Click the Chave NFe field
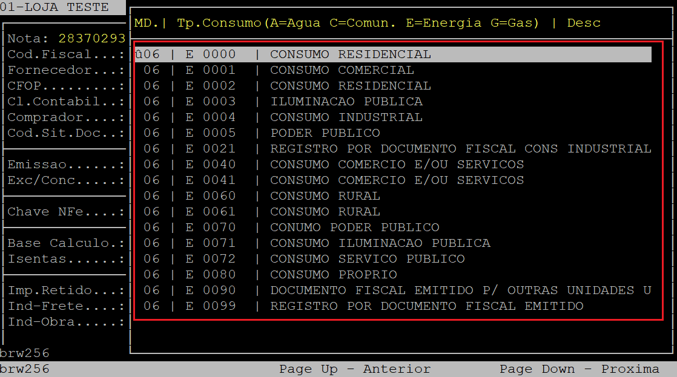The image size is (677, 377). pos(65,212)
